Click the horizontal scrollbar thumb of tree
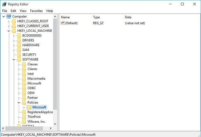Viewport: 201px width, 137px height. pyautogui.click(x=24, y=128)
